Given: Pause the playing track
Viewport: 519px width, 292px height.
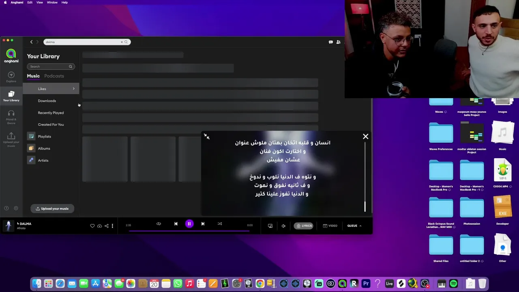Looking at the screenshot, I should [189, 224].
